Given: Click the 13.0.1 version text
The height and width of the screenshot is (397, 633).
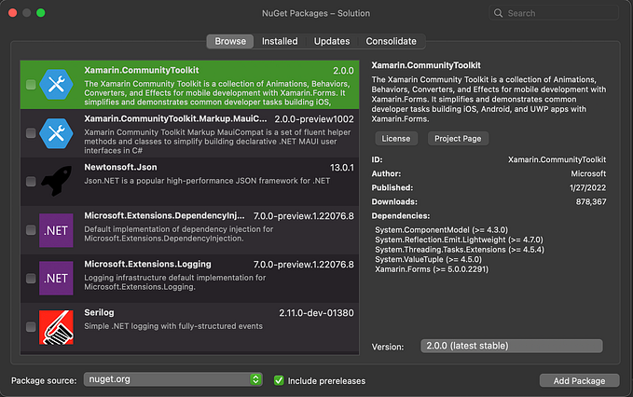Looking at the screenshot, I should pyautogui.click(x=342, y=168).
